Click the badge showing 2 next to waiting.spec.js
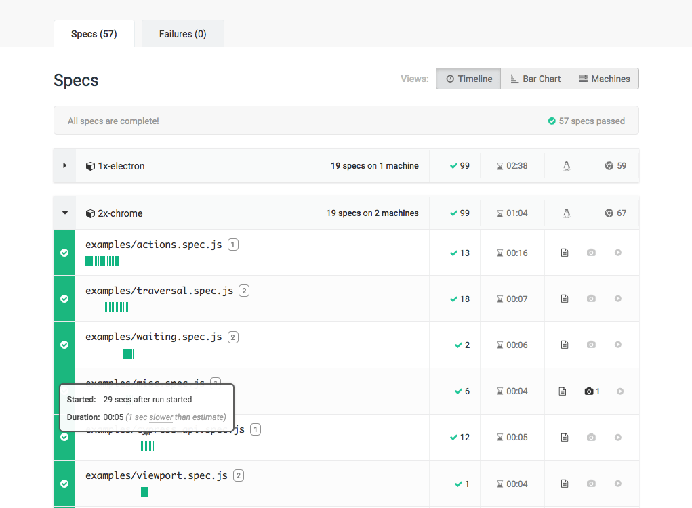This screenshot has width=692, height=508. coord(233,337)
